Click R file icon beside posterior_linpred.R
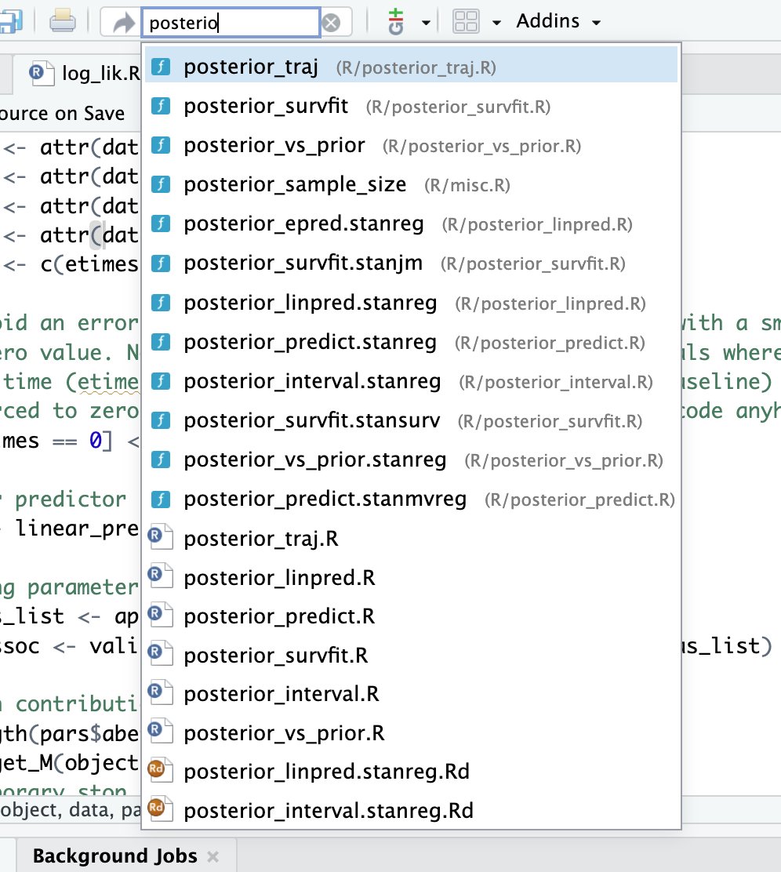Image resolution: width=781 pixels, height=872 pixels. click(x=160, y=576)
